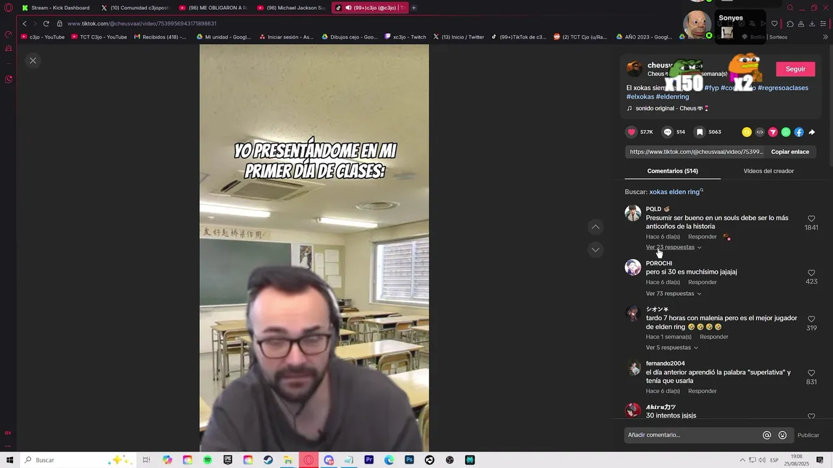The width and height of the screenshot is (833, 468).
Task: Open Spotify from the taskbar
Action: pos(208,460)
